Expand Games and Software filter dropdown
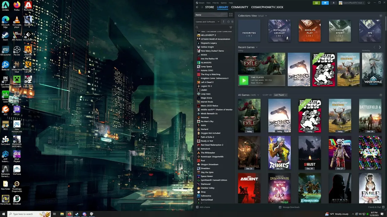This screenshot has height=217, width=387. click(x=207, y=22)
